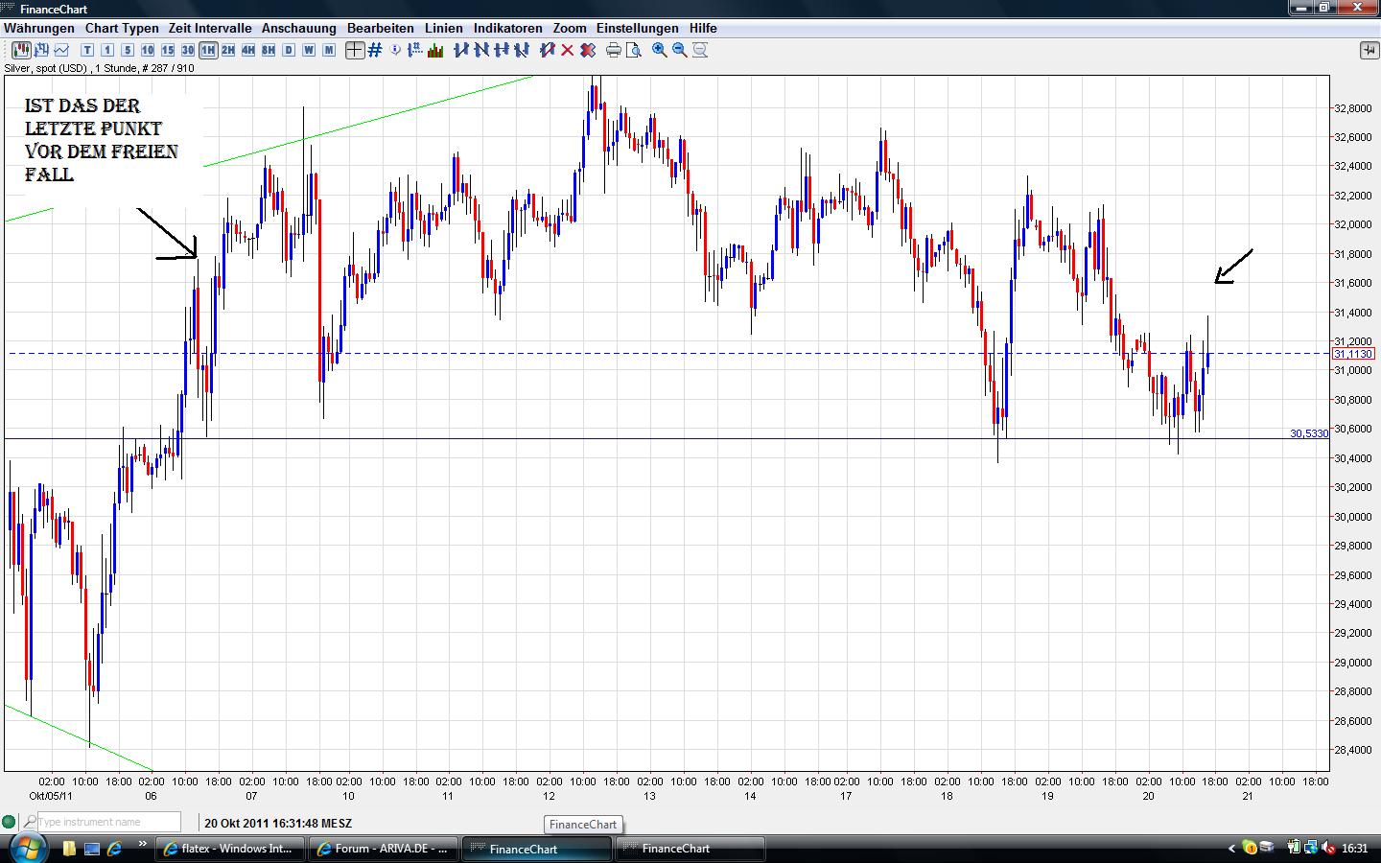Open the volume bars indicator icon
Image resolution: width=1381 pixels, height=863 pixels.
[x=436, y=50]
